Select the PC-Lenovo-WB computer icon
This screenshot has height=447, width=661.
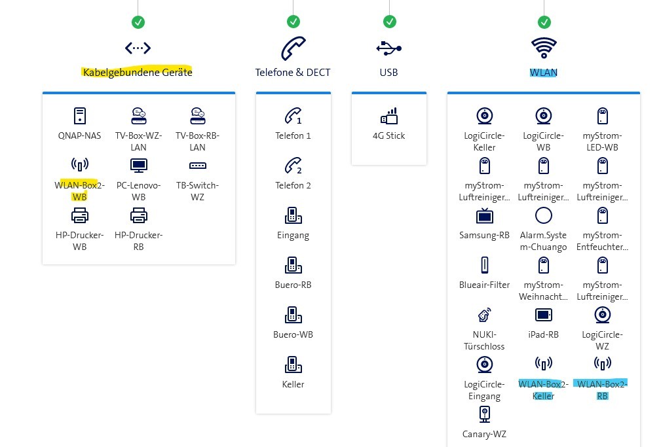pos(139,166)
